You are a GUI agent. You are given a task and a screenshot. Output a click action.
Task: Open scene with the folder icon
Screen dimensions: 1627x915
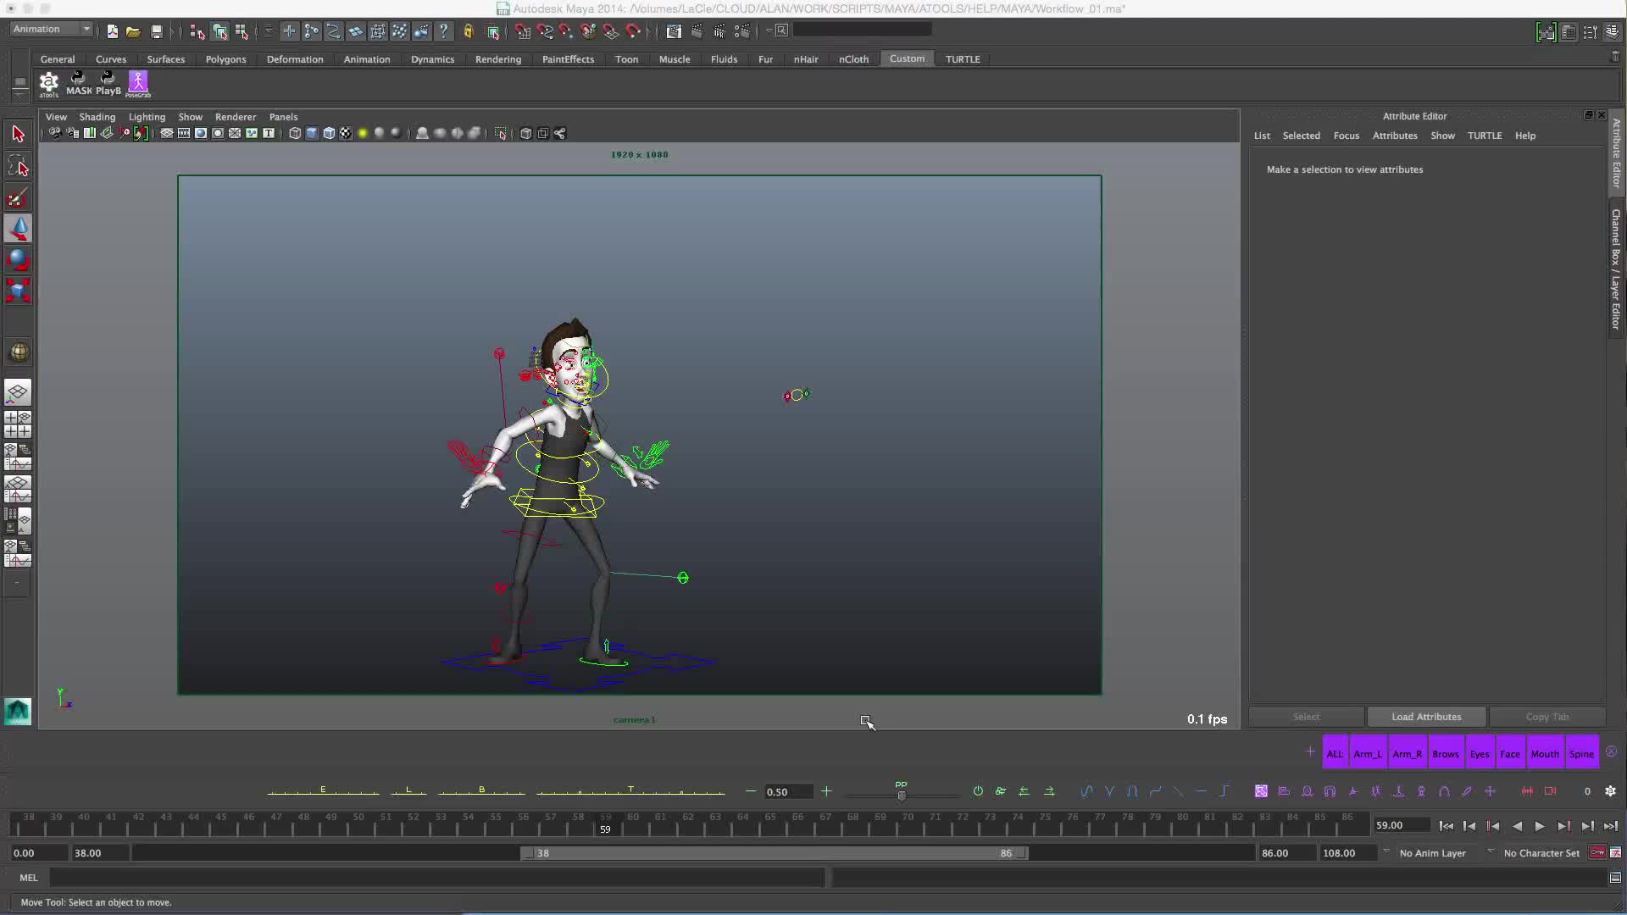click(133, 31)
